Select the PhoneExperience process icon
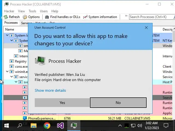 pyautogui.click(x=25, y=118)
